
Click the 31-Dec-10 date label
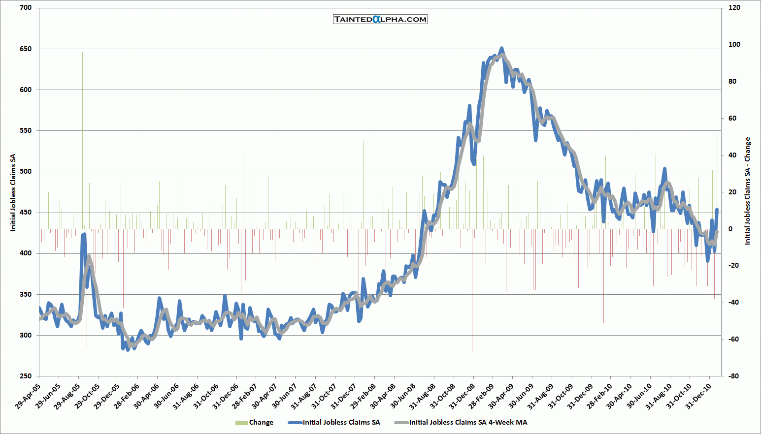click(x=697, y=397)
